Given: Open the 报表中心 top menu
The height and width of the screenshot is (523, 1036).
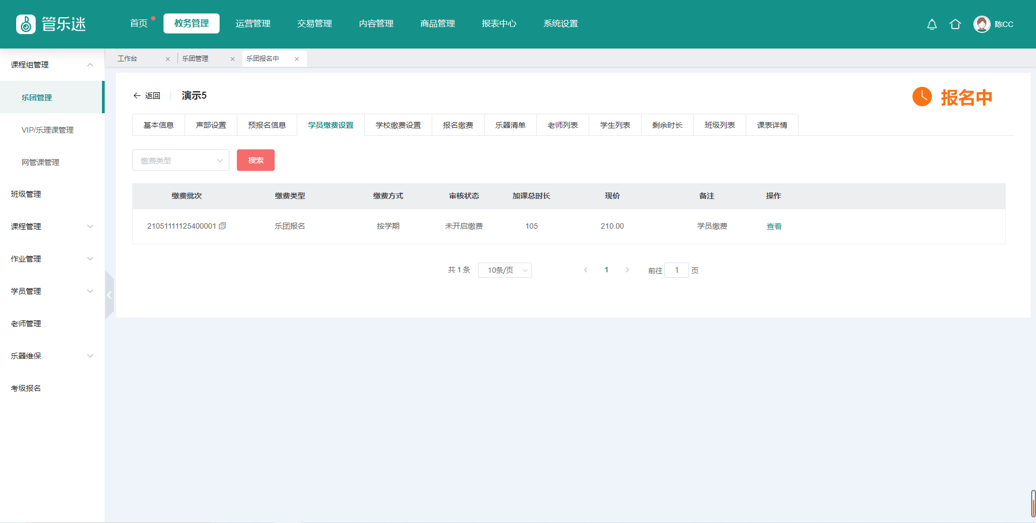Looking at the screenshot, I should (x=499, y=24).
